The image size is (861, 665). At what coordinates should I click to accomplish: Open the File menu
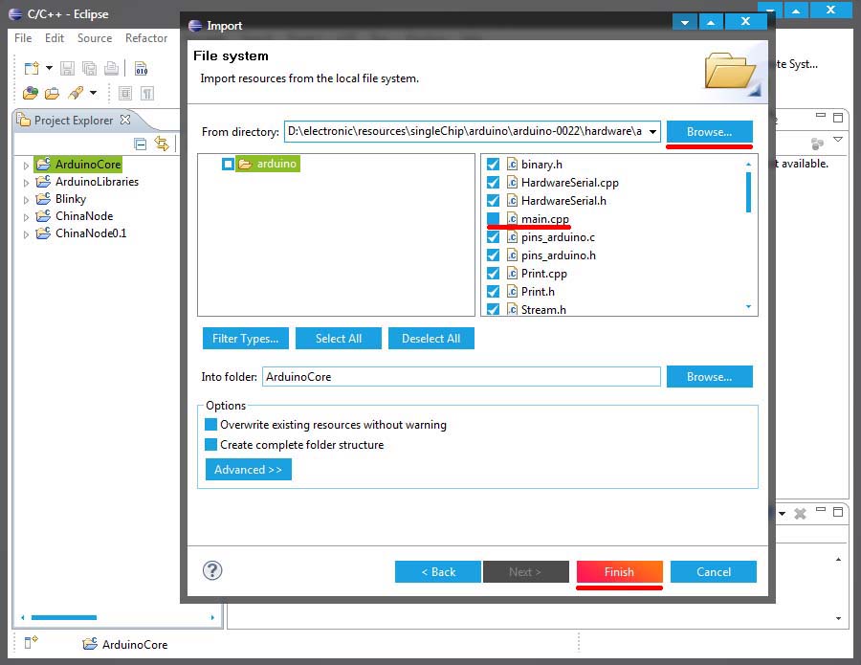click(23, 38)
